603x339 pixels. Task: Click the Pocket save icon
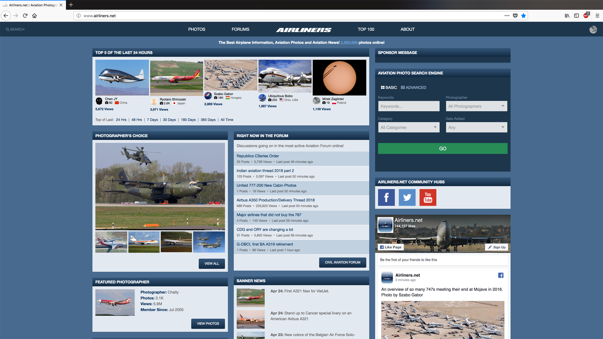(515, 16)
